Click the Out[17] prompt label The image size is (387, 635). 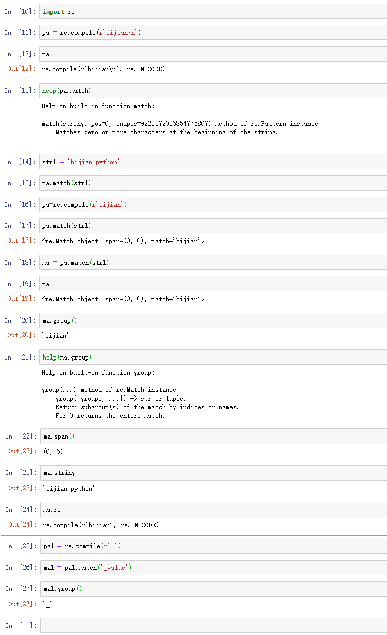click(22, 241)
